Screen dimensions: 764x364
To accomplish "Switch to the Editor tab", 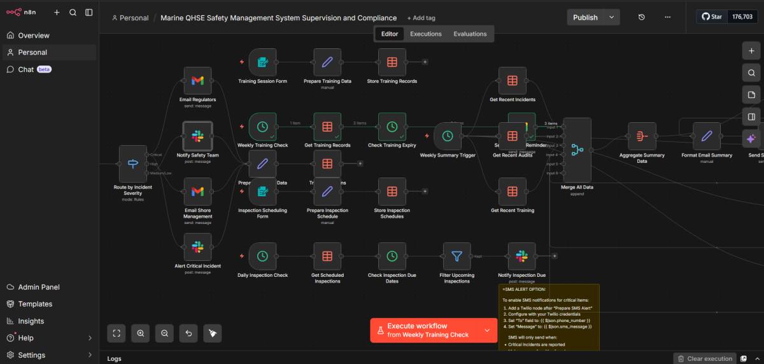I will click(390, 34).
